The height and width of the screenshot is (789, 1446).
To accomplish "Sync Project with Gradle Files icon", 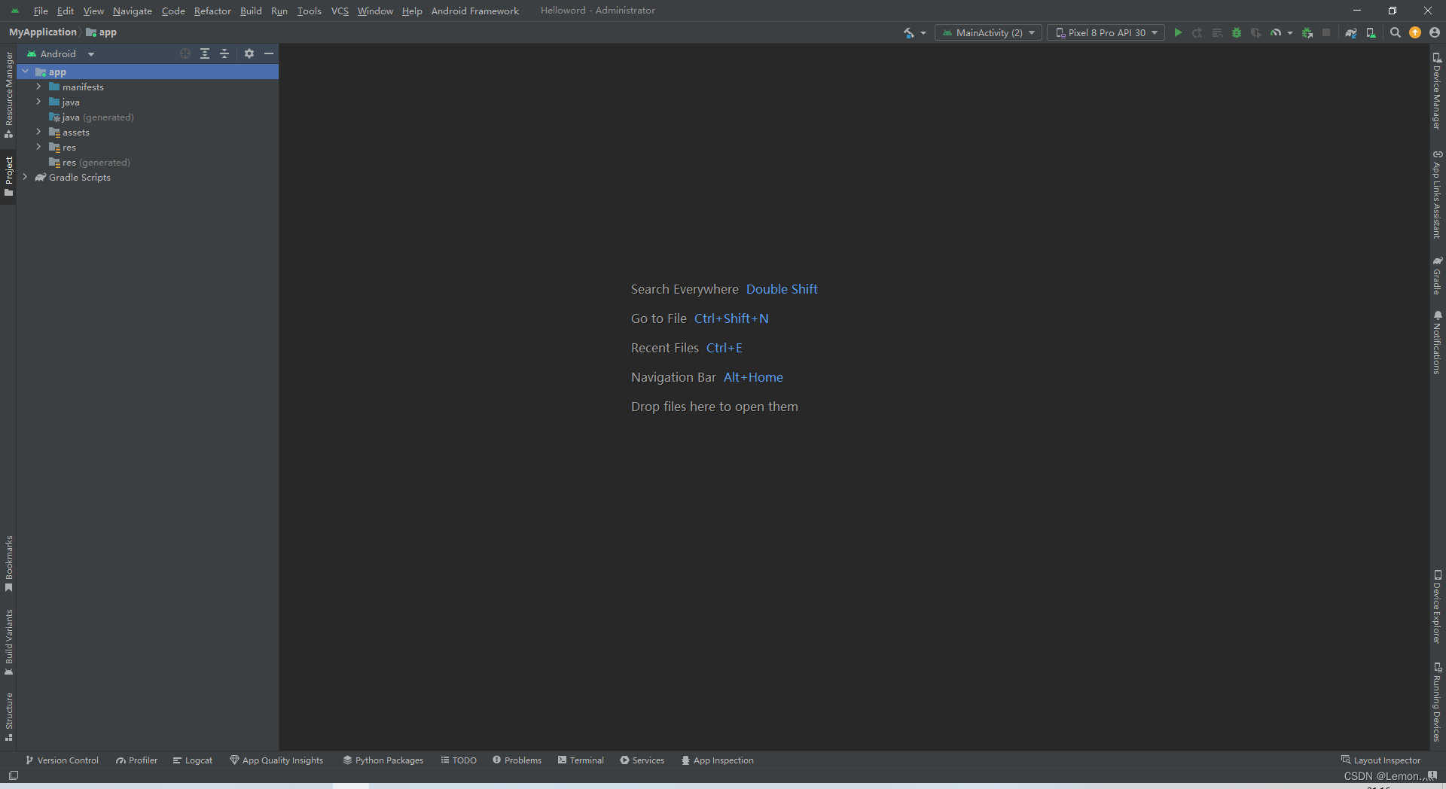I will pyautogui.click(x=1351, y=32).
